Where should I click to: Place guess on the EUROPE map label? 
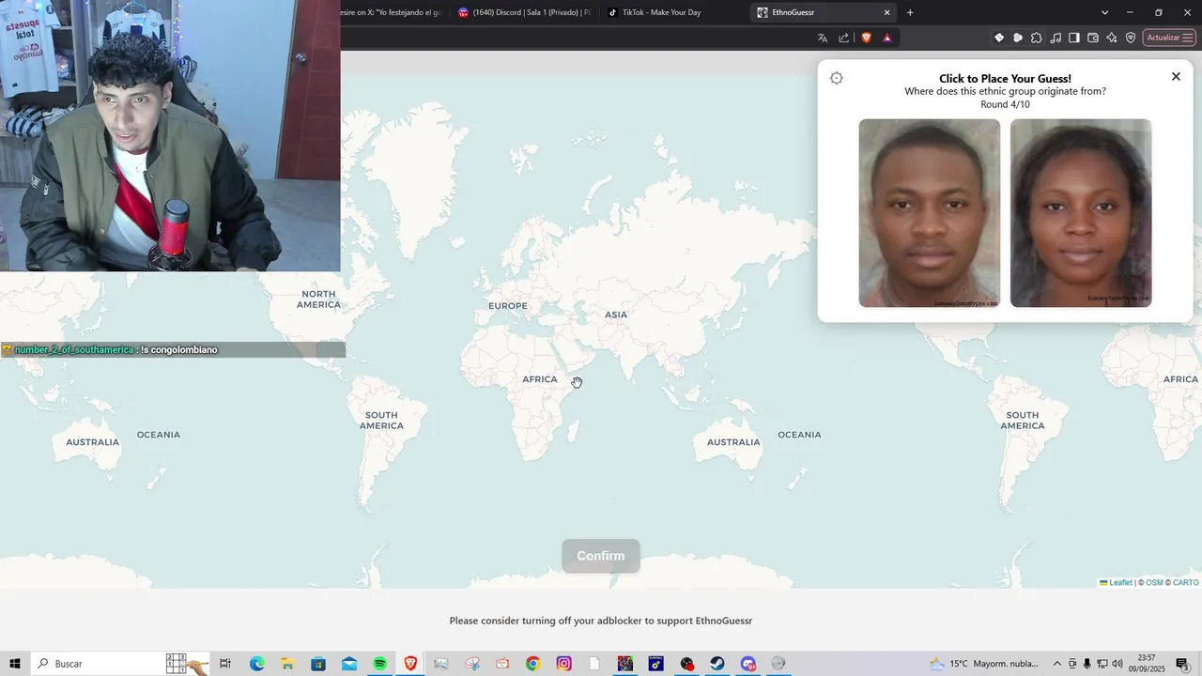508,306
